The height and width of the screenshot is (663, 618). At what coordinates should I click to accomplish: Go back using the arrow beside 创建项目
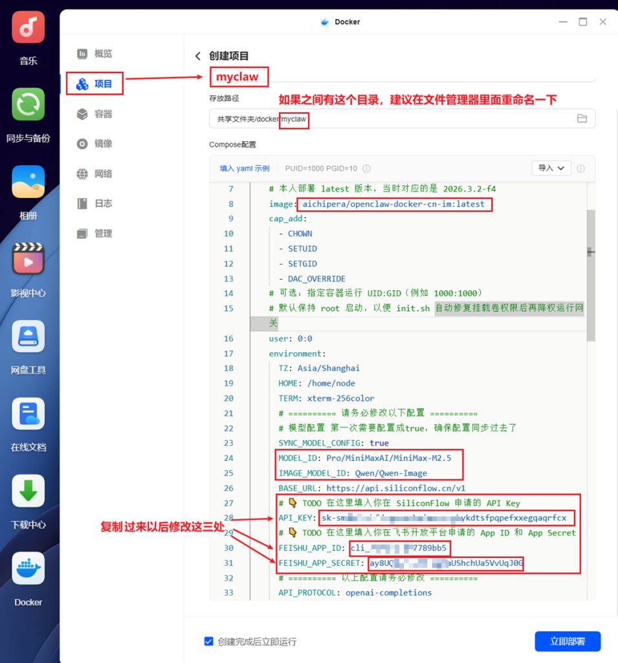pos(198,56)
